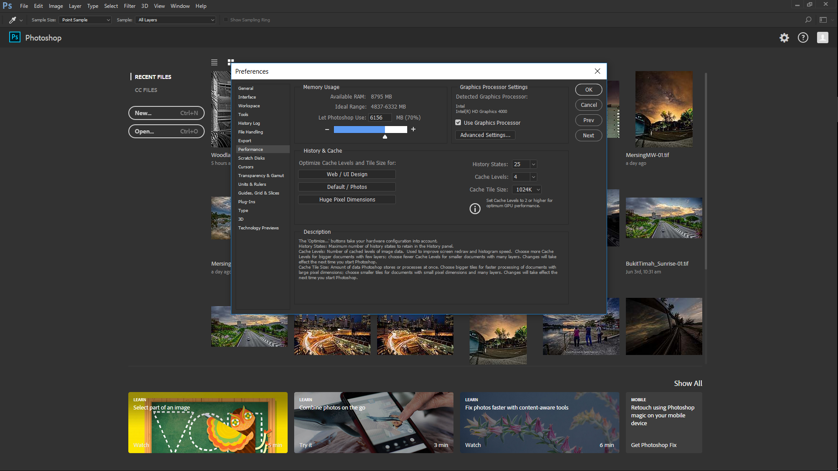Select the Cursors preferences category

[263, 167]
